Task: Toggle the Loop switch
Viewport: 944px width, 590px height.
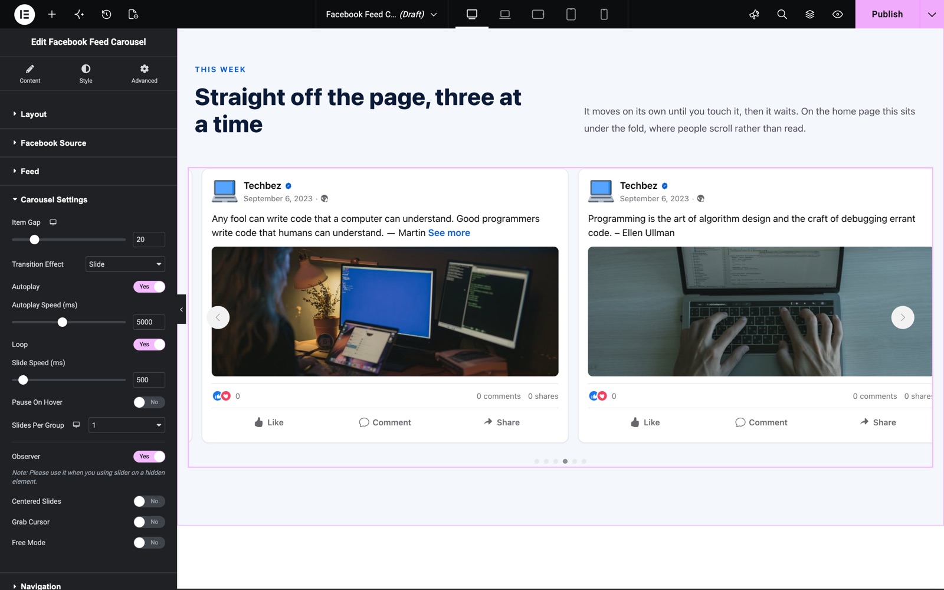Action: pos(149,345)
